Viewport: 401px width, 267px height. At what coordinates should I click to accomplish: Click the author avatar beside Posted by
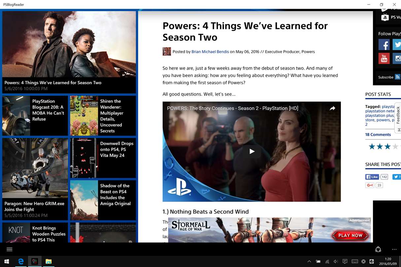pyautogui.click(x=167, y=51)
